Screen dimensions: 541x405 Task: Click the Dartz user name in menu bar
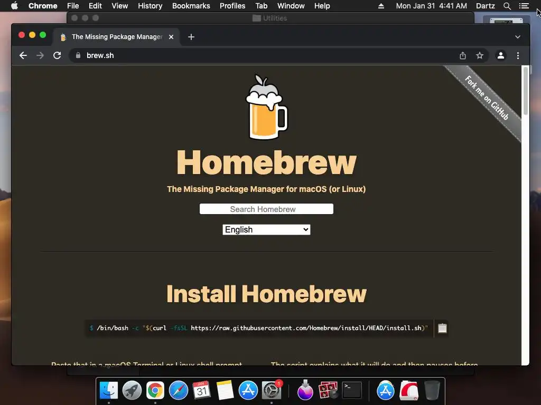click(x=485, y=6)
